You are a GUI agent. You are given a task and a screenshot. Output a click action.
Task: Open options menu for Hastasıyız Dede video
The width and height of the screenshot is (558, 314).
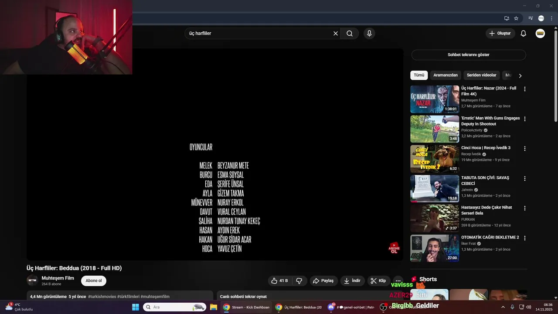click(x=524, y=208)
